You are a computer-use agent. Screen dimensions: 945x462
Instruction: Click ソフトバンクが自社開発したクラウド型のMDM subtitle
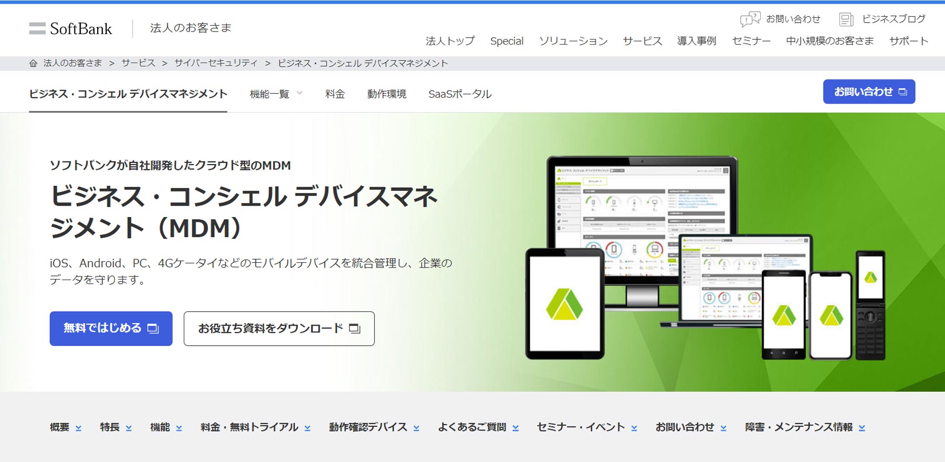[x=170, y=166]
